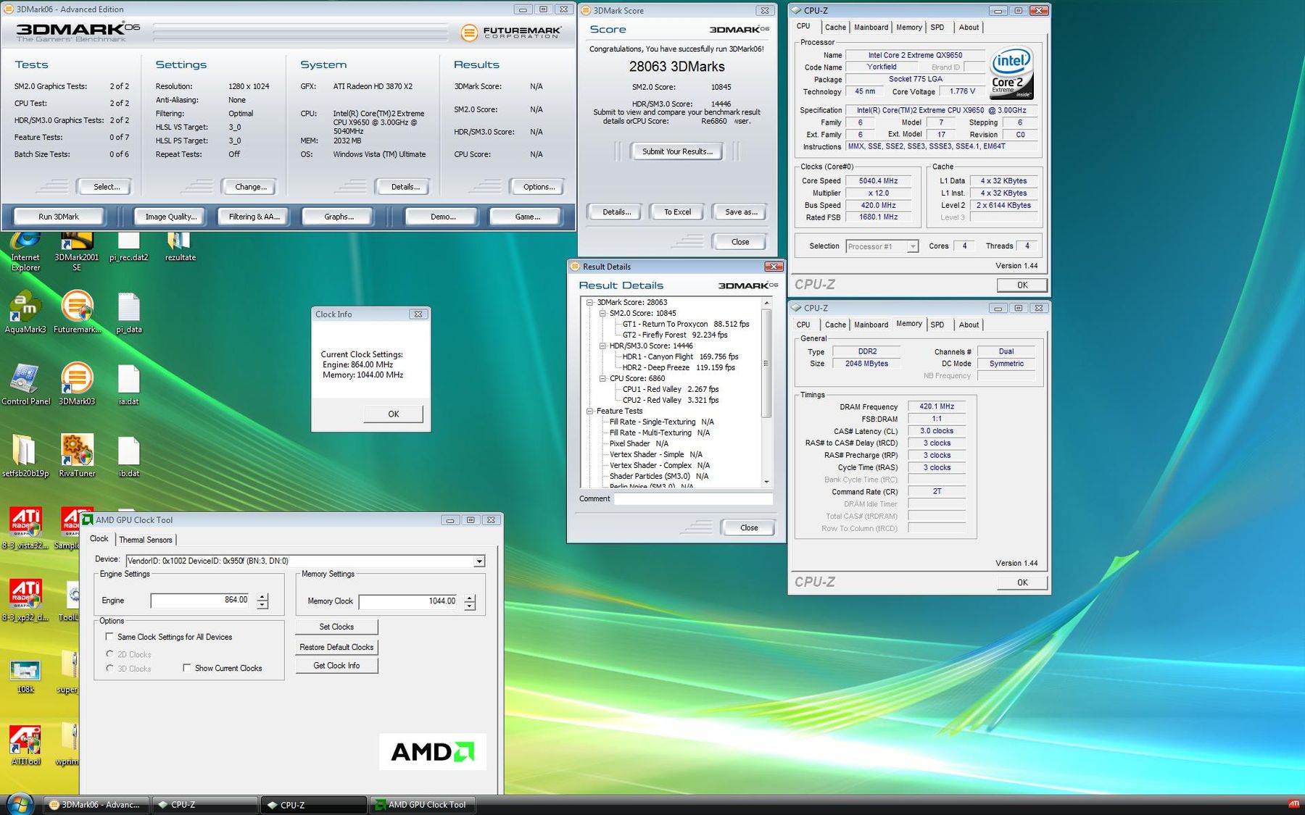
Task: Select the ib.dat file icon
Action: tap(128, 456)
